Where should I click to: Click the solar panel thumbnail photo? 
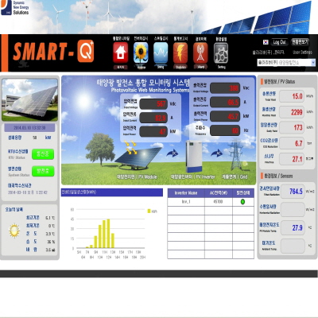(30, 99)
